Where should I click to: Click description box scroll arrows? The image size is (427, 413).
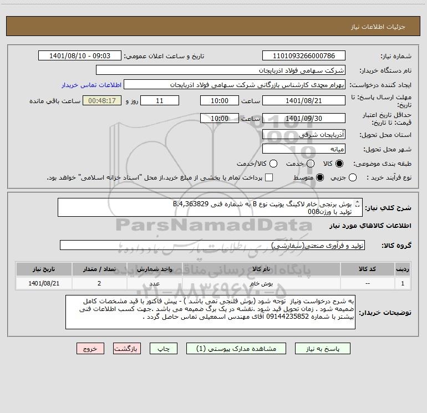(x=358, y=203)
